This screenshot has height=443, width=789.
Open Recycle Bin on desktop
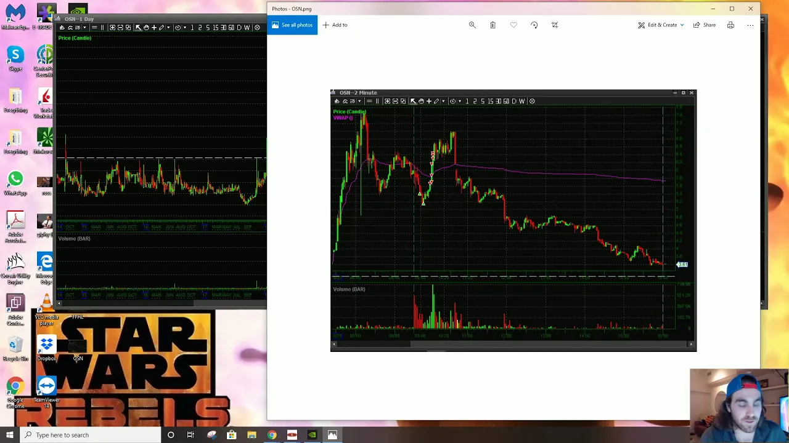(15, 349)
